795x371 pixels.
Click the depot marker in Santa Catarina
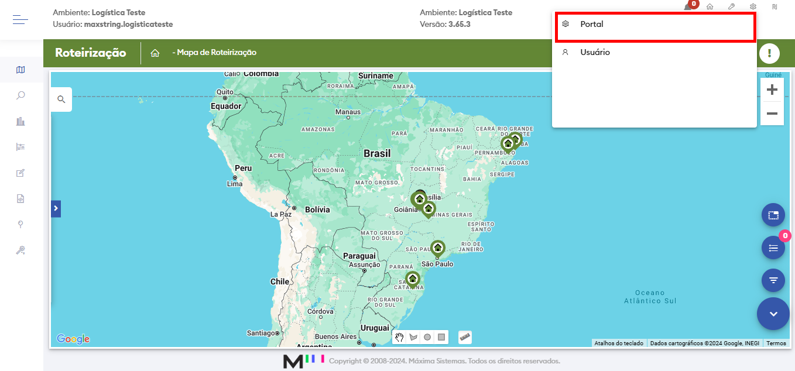(413, 280)
